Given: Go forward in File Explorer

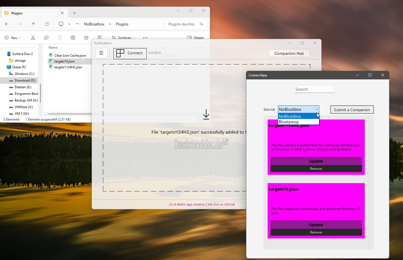Looking at the screenshot, I should tap(20, 24).
